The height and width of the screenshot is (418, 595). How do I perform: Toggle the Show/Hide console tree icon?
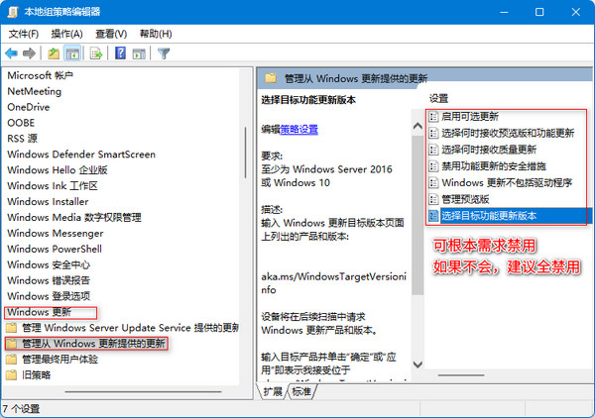point(72,52)
